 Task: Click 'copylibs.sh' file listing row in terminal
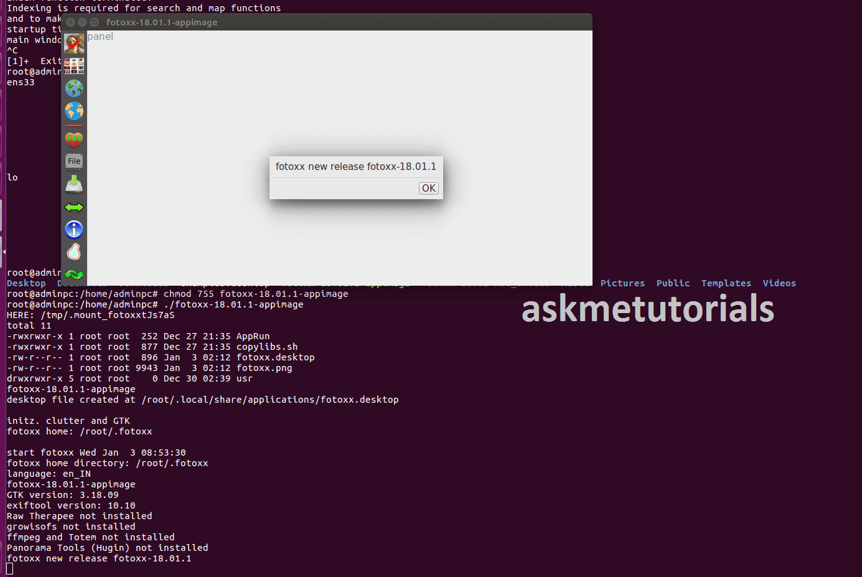pyautogui.click(x=152, y=347)
